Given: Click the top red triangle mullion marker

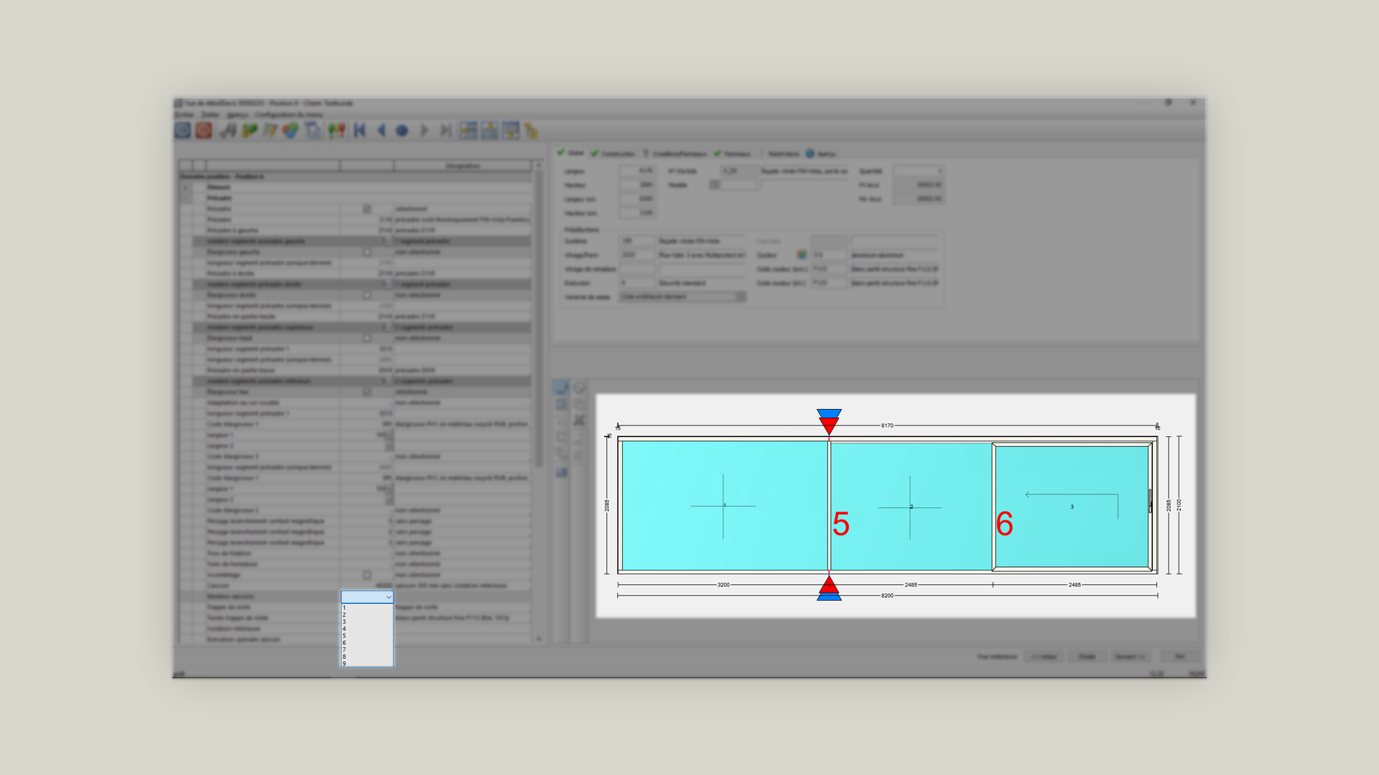Looking at the screenshot, I should tap(829, 427).
